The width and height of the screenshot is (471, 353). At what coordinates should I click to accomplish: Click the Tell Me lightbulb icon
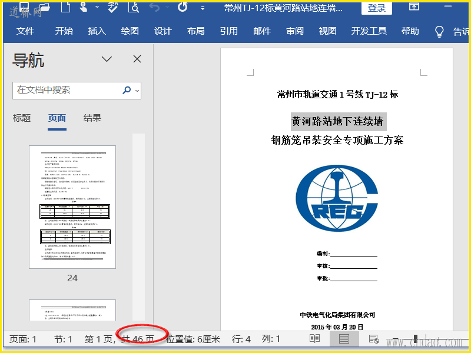point(439,31)
